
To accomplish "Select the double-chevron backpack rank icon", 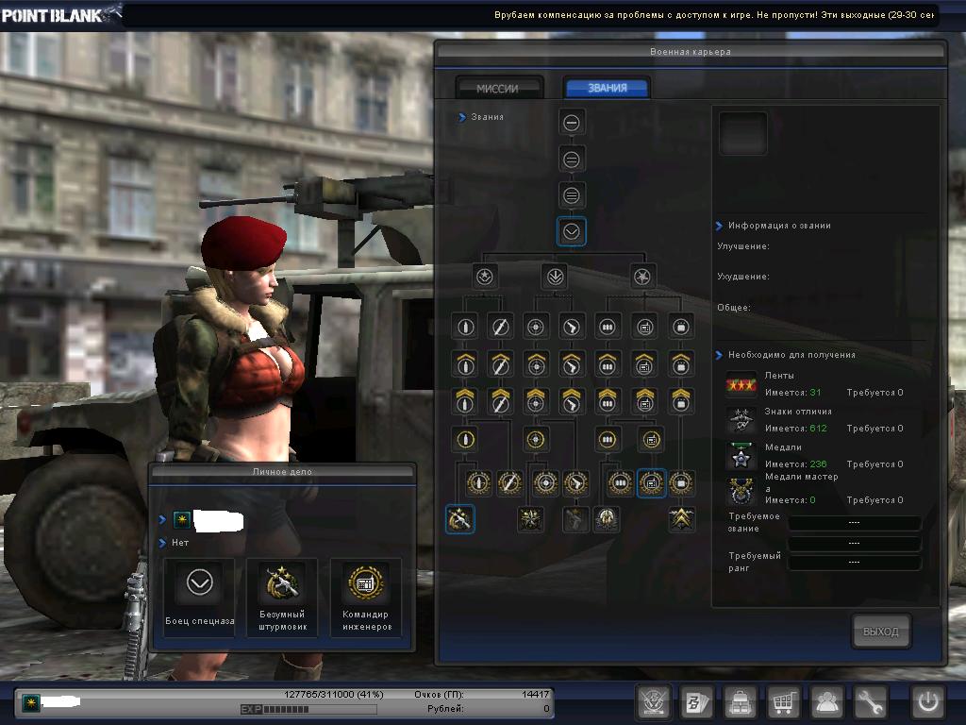I will coord(681,401).
